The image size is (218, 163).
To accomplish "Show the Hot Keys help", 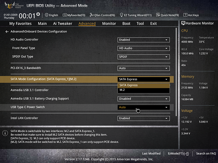I will point(191,15).
